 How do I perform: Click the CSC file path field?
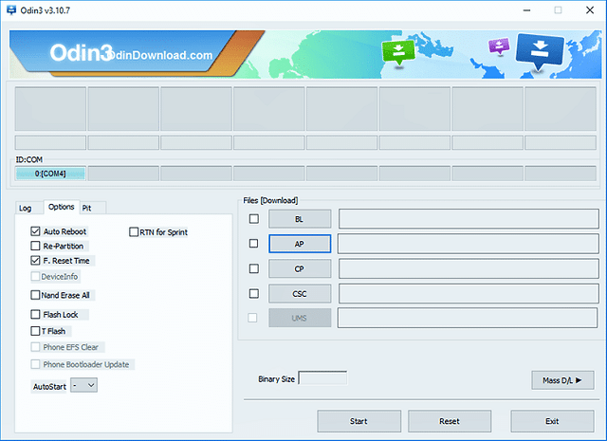point(466,293)
